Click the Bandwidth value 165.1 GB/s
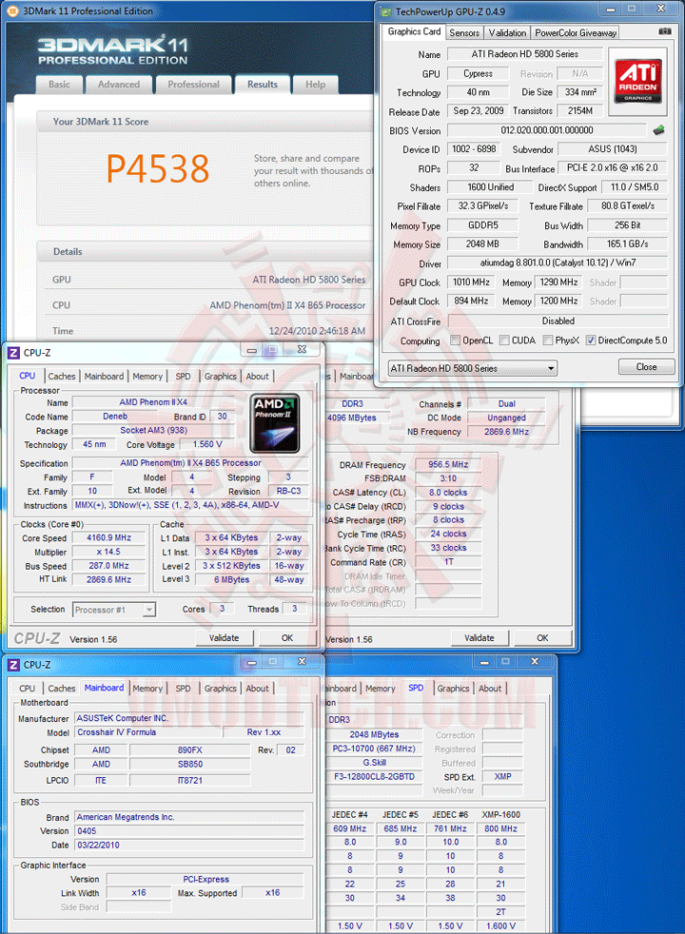The width and height of the screenshot is (685, 934). pyautogui.click(x=628, y=244)
